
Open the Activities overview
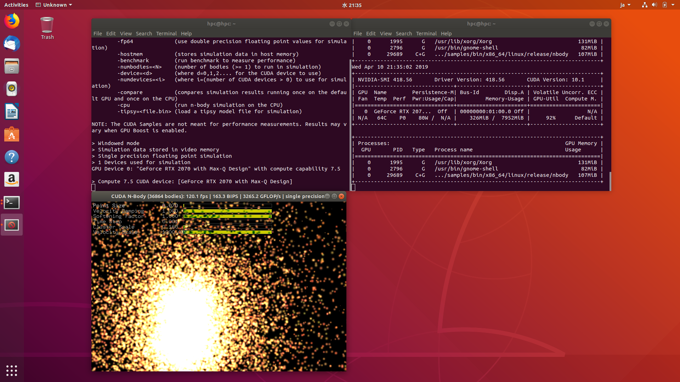pyautogui.click(x=16, y=5)
